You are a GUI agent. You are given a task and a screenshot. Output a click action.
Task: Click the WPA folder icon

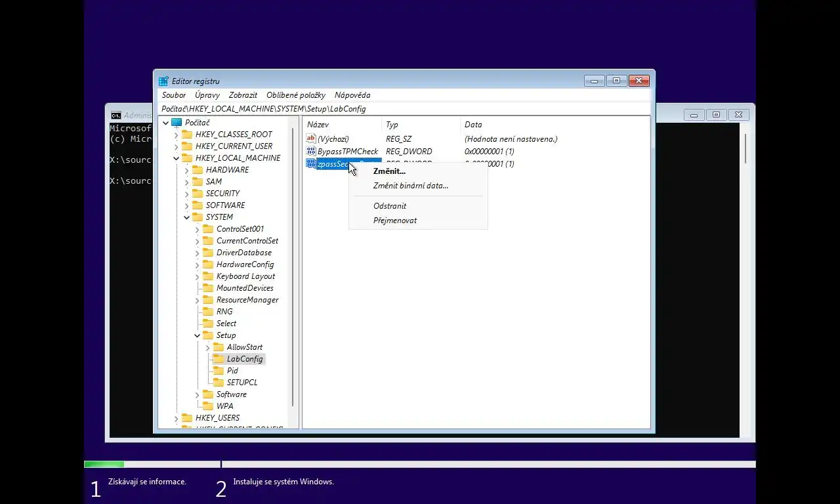tap(208, 406)
